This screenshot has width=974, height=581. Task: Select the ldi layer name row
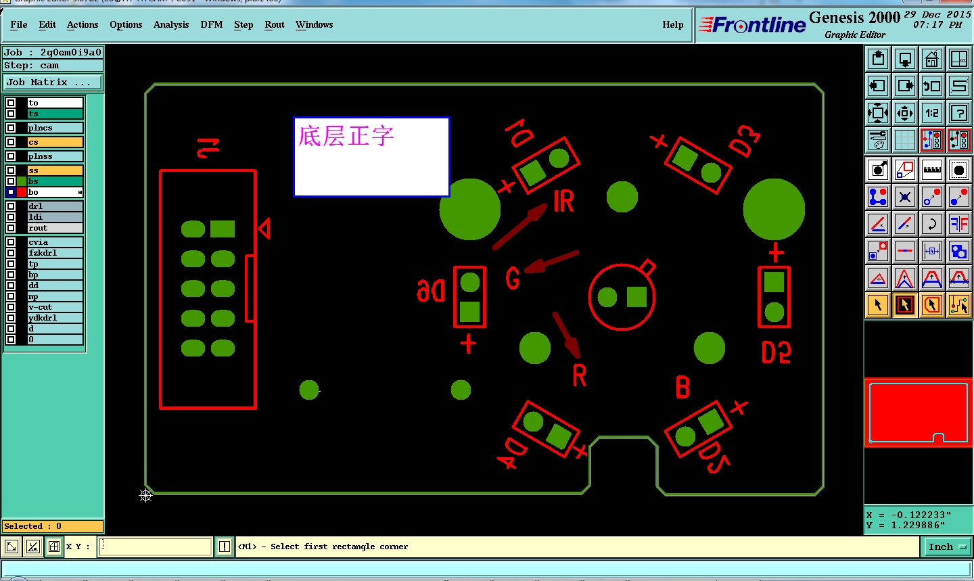tap(55, 217)
